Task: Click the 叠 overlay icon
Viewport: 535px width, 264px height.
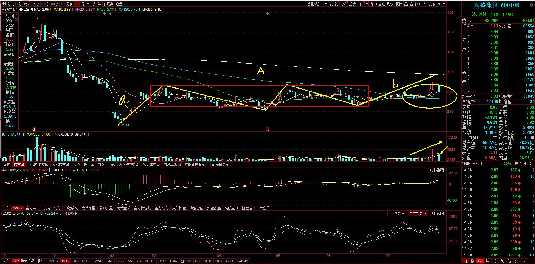Action: pyautogui.click(x=406, y=4)
